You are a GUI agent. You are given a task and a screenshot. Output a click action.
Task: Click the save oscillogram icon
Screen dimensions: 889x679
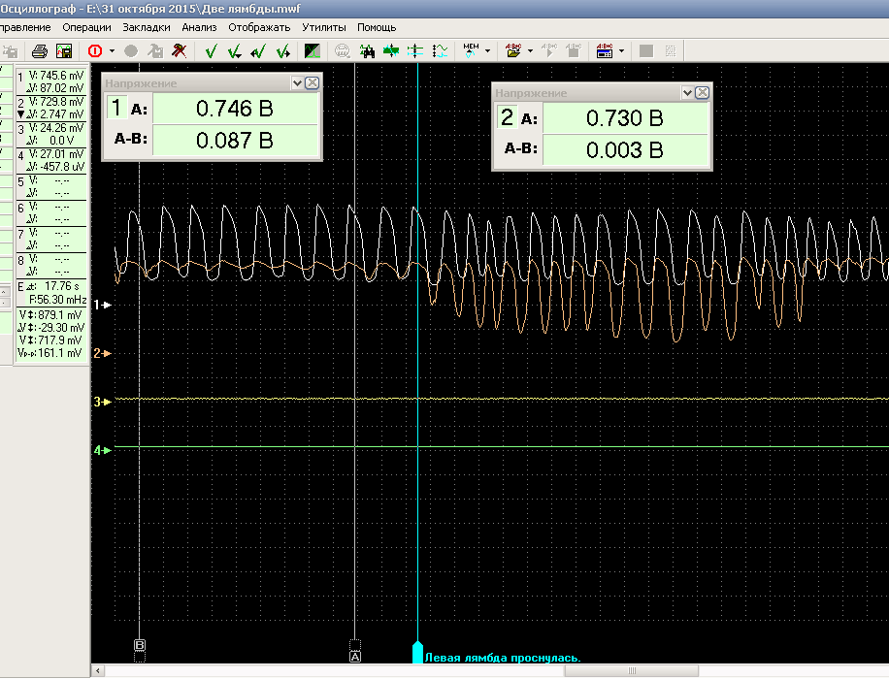(x=64, y=50)
